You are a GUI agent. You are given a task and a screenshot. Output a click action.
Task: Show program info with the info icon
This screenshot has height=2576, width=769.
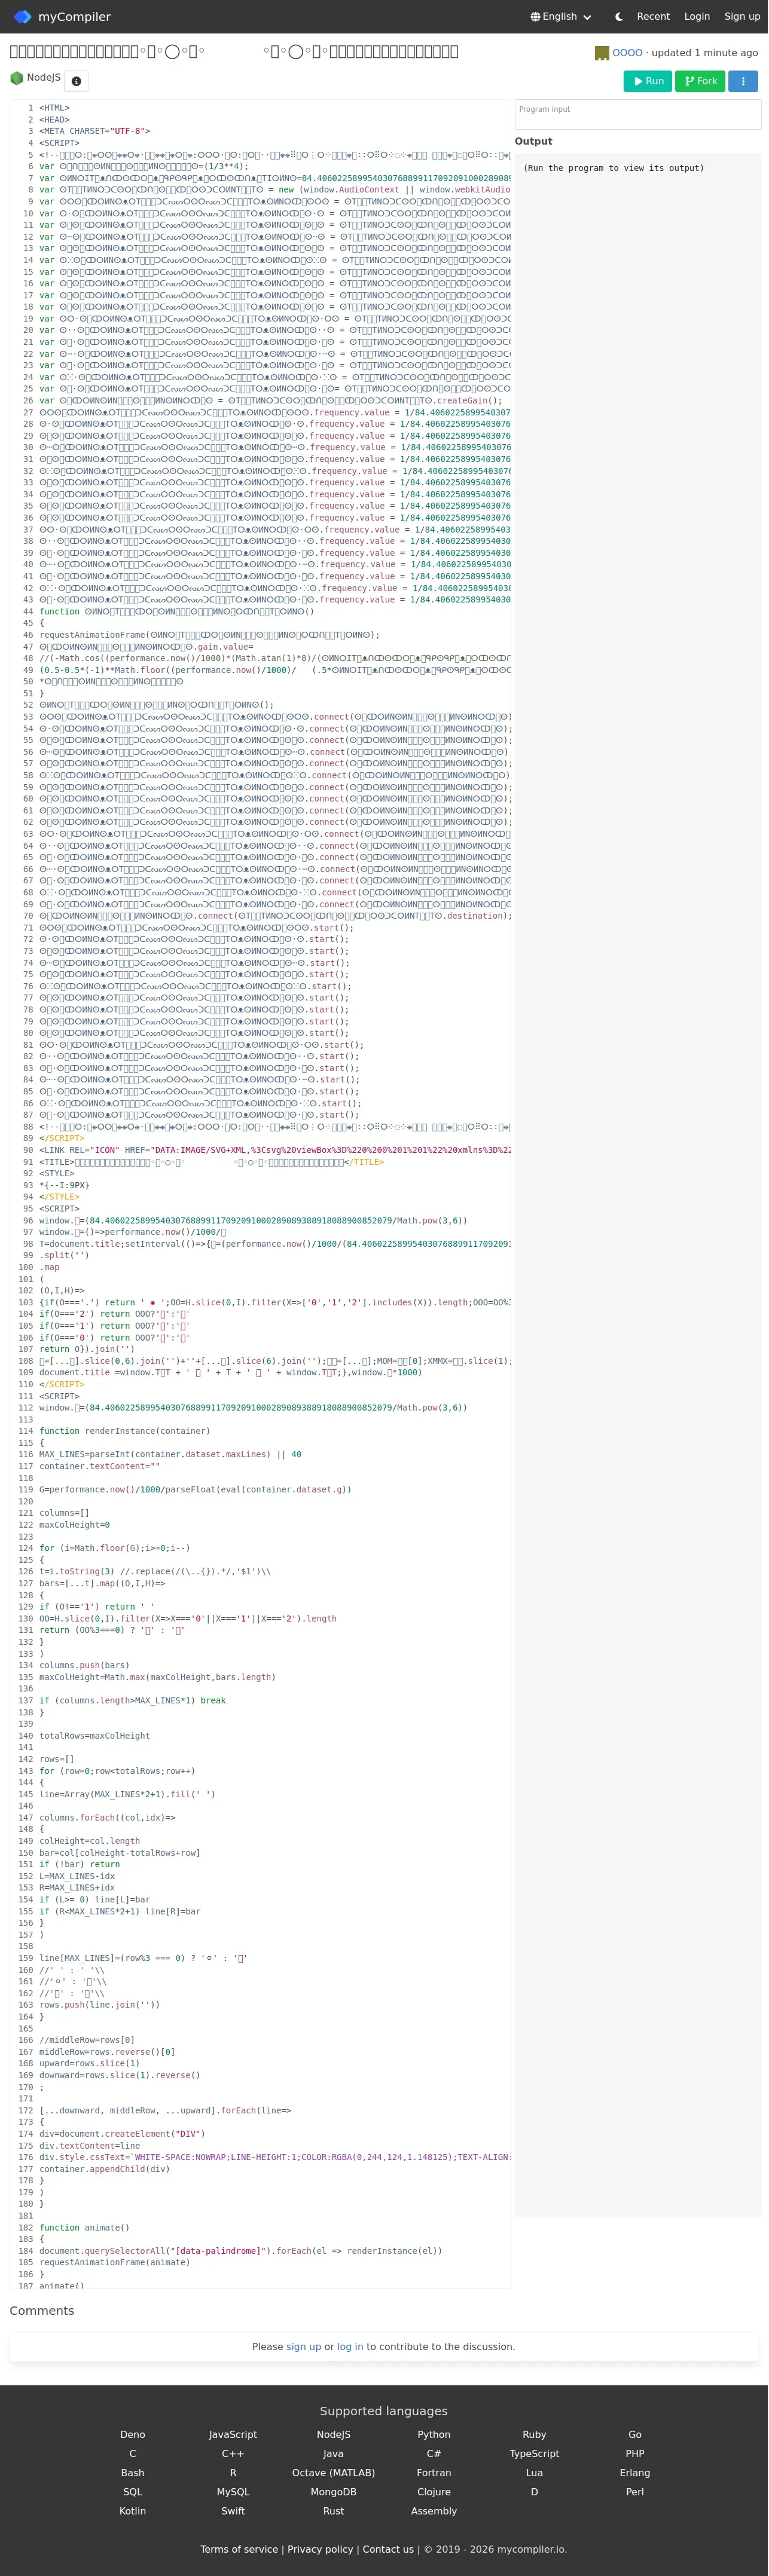tap(76, 81)
